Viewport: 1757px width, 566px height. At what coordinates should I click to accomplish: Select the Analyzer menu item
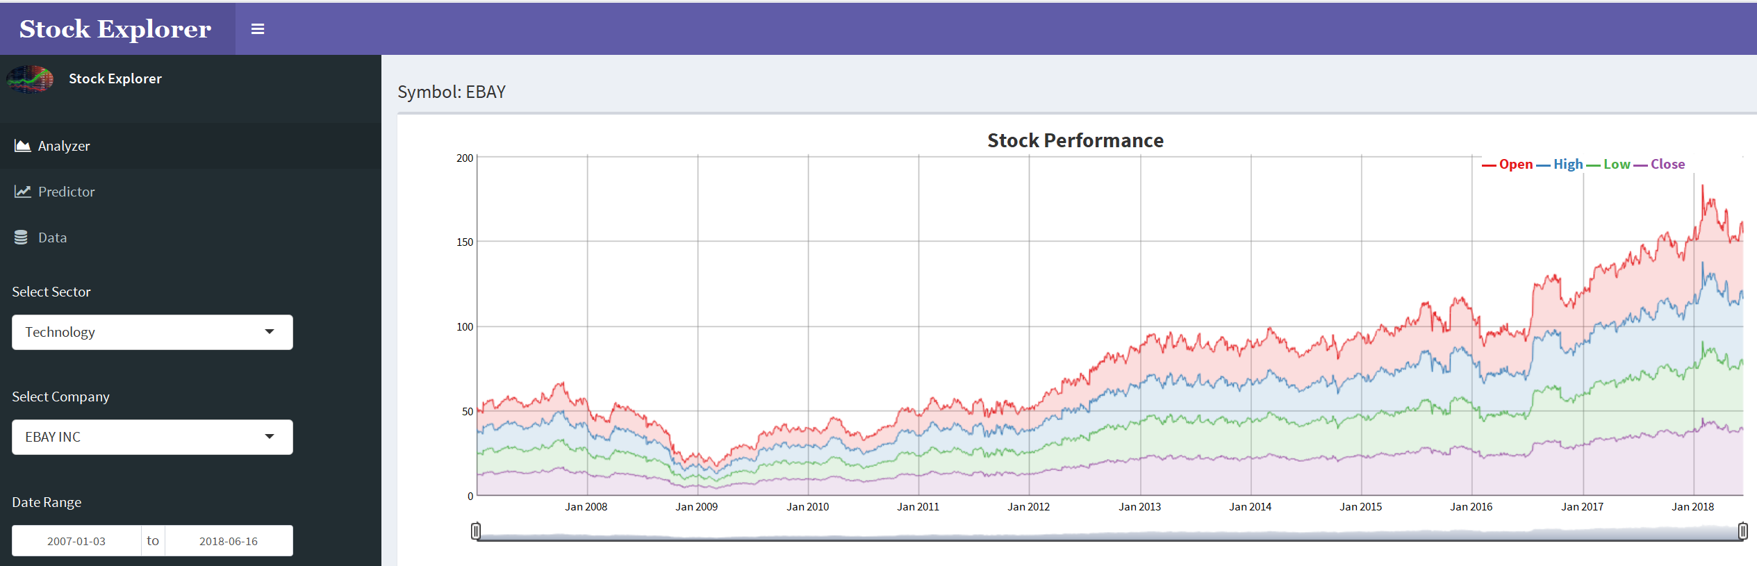tap(64, 146)
